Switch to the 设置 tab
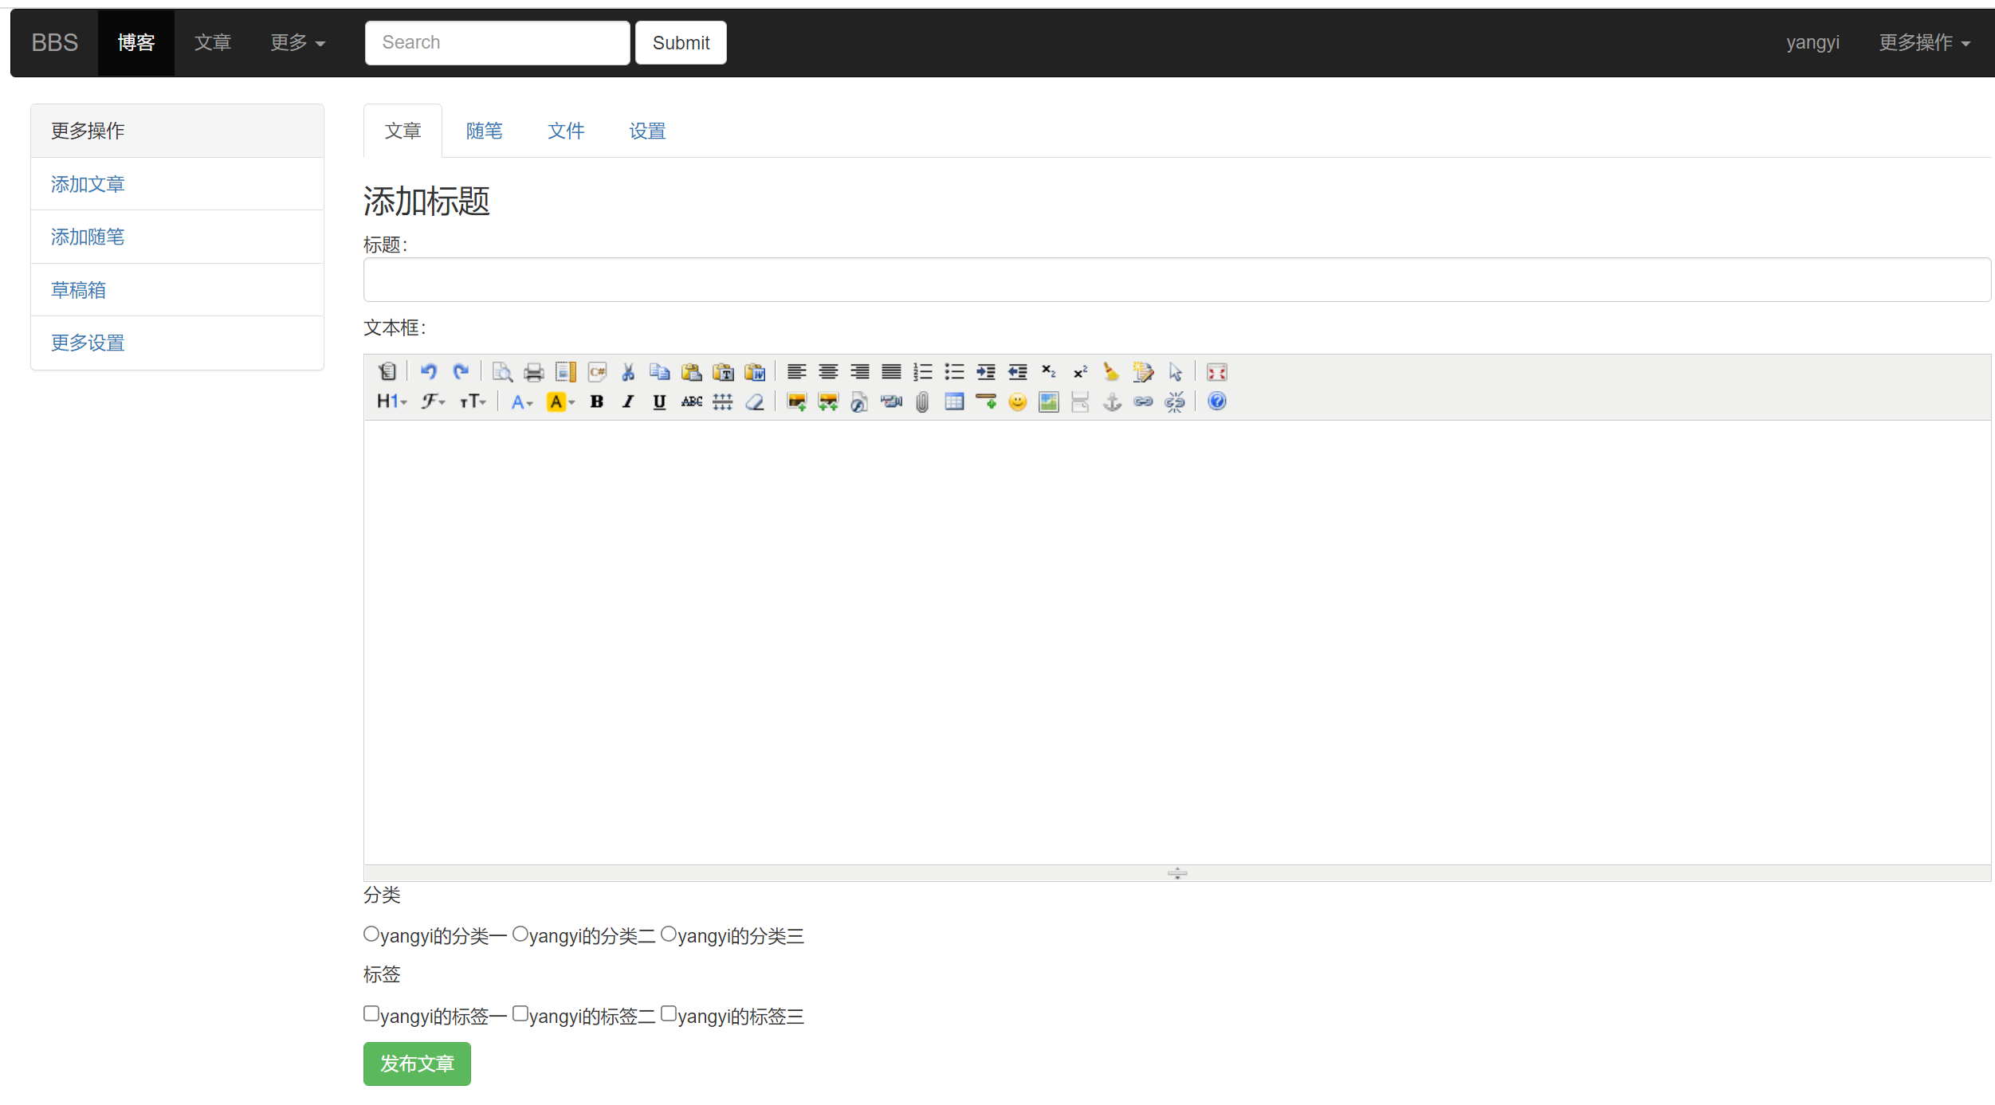This screenshot has height=1105, width=1995. tap(647, 131)
